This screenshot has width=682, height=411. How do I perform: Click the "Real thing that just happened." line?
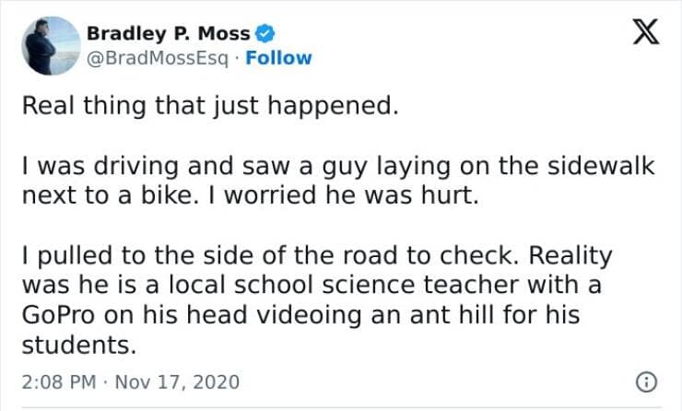(x=211, y=106)
